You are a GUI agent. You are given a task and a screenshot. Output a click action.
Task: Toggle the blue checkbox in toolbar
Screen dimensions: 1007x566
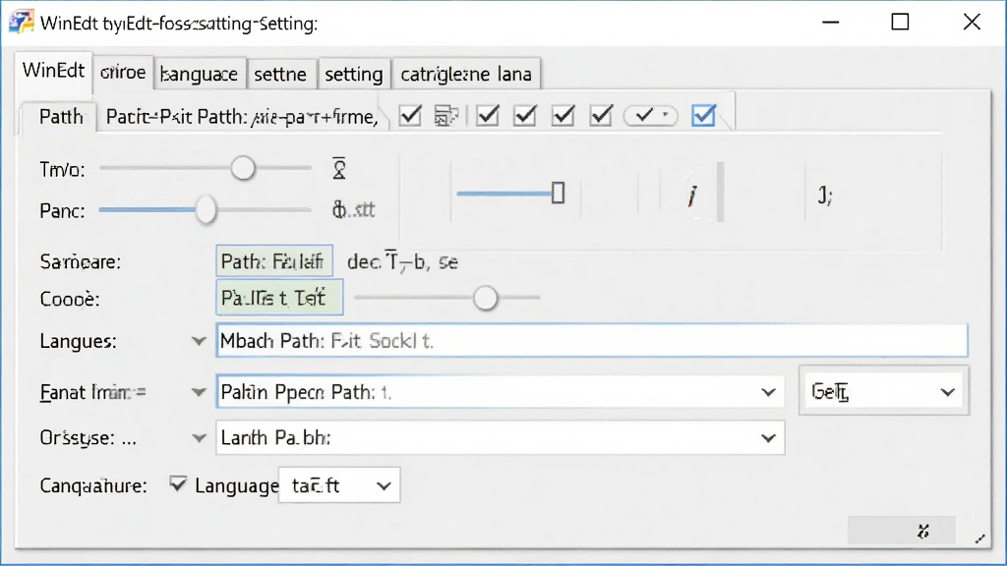pyautogui.click(x=703, y=116)
